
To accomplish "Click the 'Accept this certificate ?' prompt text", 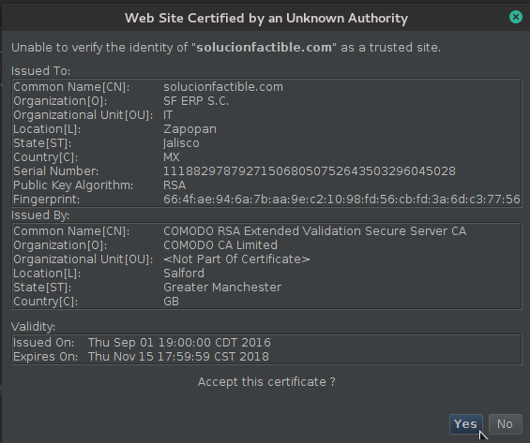I will (x=266, y=382).
